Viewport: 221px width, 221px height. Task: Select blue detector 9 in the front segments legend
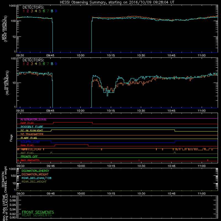(56, 11)
